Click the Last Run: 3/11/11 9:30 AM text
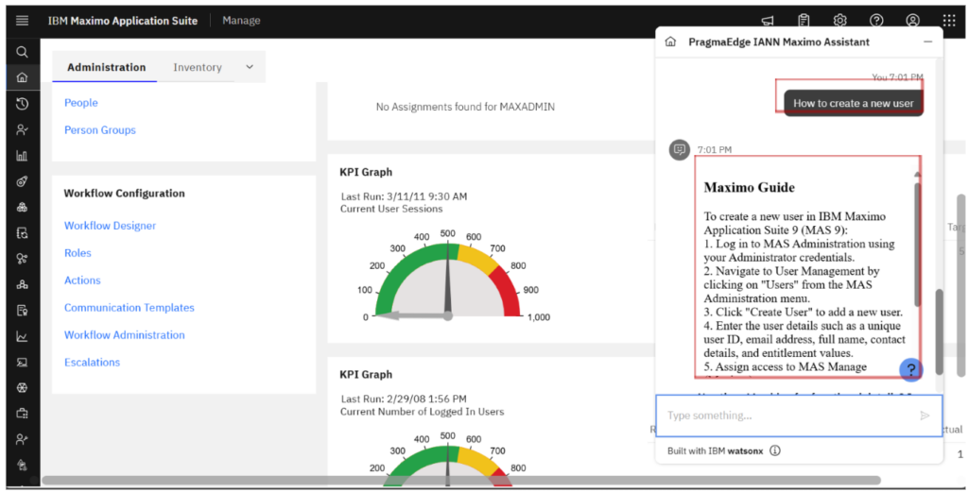Image resolution: width=968 pixels, height=492 pixels. click(x=404, y=196)
